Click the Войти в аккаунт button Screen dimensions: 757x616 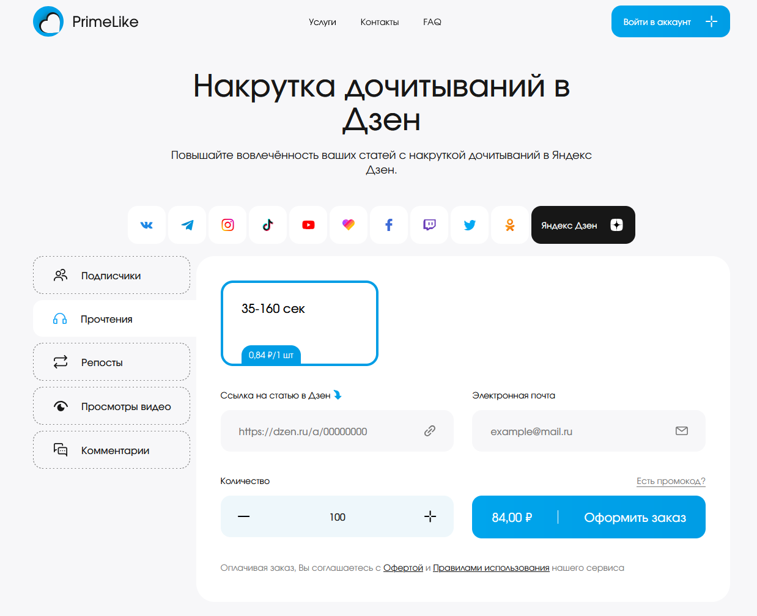[671, 21]
